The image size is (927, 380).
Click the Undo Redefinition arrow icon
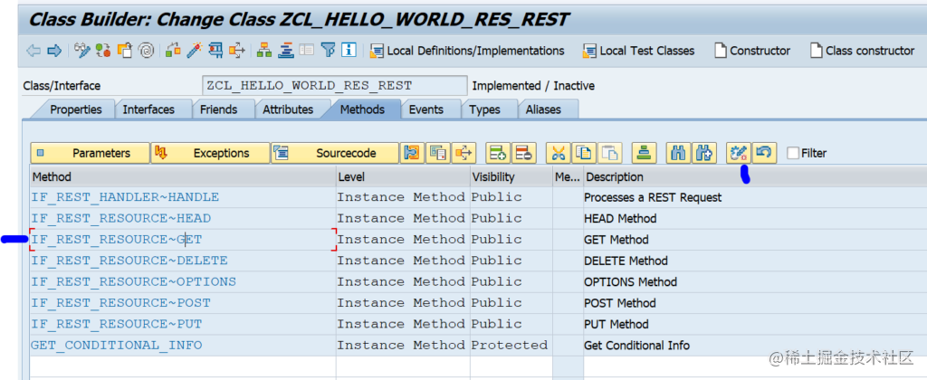pyautogui.click(x=764, y=153)
